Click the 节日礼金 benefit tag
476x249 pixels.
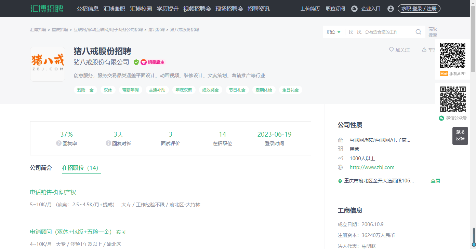pyautogui.click(x=237, y=90)
